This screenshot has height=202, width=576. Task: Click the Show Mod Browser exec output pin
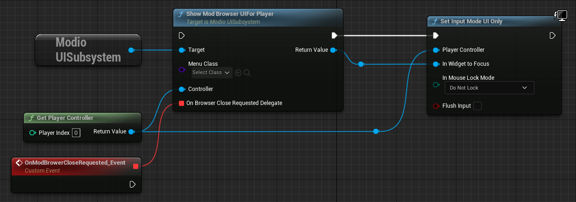334,35
